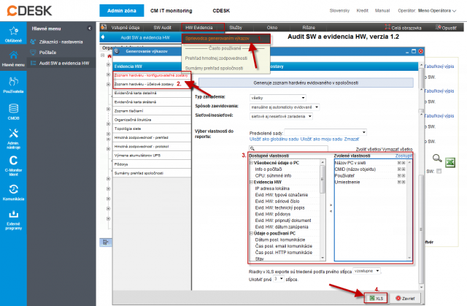Click the icon left of Vstupné údaje
467x306 pixels.
(x=104, y=27)
